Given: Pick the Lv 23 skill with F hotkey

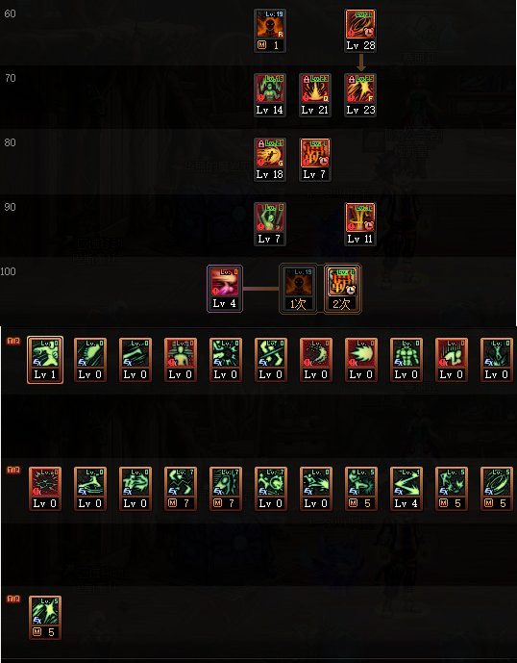Looking at the screenshot, I should pyautogui.click(x=360, y=95).
